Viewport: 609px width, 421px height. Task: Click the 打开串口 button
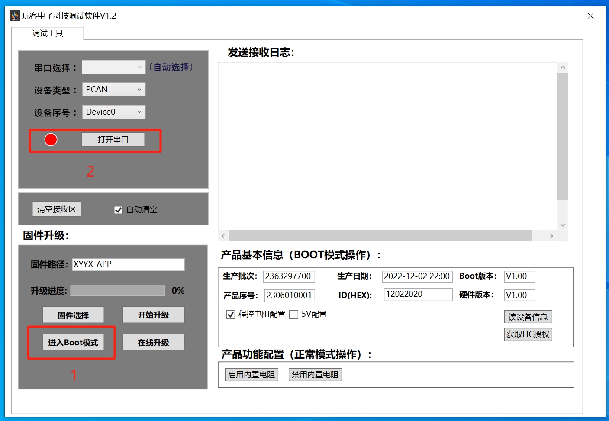point(113,140)
